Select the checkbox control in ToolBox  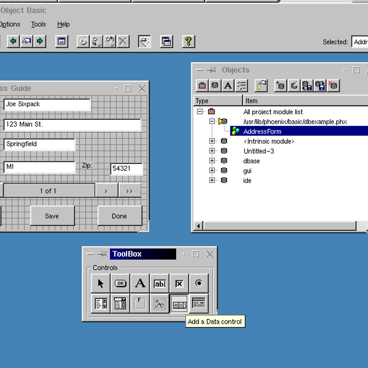tap(179, 283)
